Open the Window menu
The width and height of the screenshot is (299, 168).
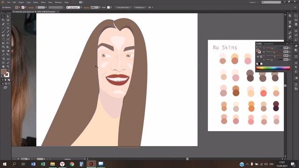[x=58, y=2]
